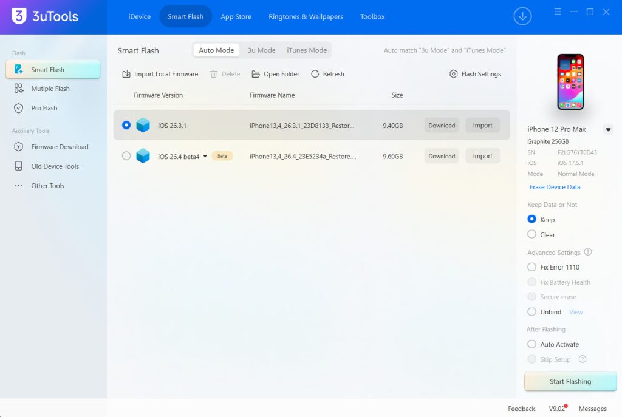Click the serial number F2LG76YT0D43

coord(577,152)
